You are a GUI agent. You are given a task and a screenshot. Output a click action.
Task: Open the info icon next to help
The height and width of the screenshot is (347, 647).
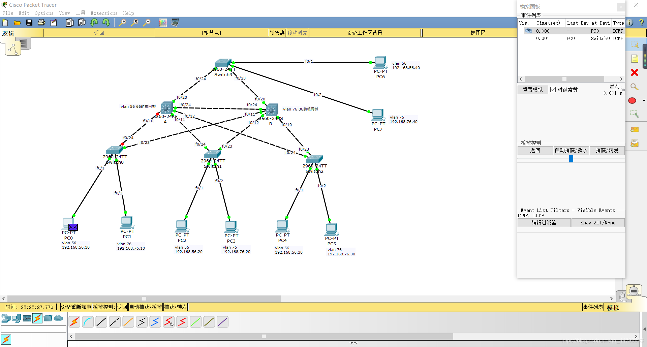(630, 23)
